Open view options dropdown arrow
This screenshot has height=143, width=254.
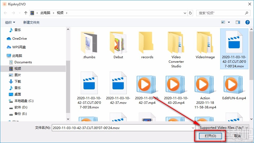(229, 22)
